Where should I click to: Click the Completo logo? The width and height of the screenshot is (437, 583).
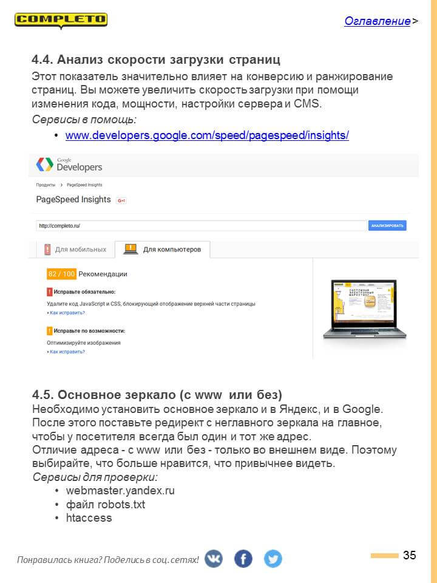[x=61, y=21]
